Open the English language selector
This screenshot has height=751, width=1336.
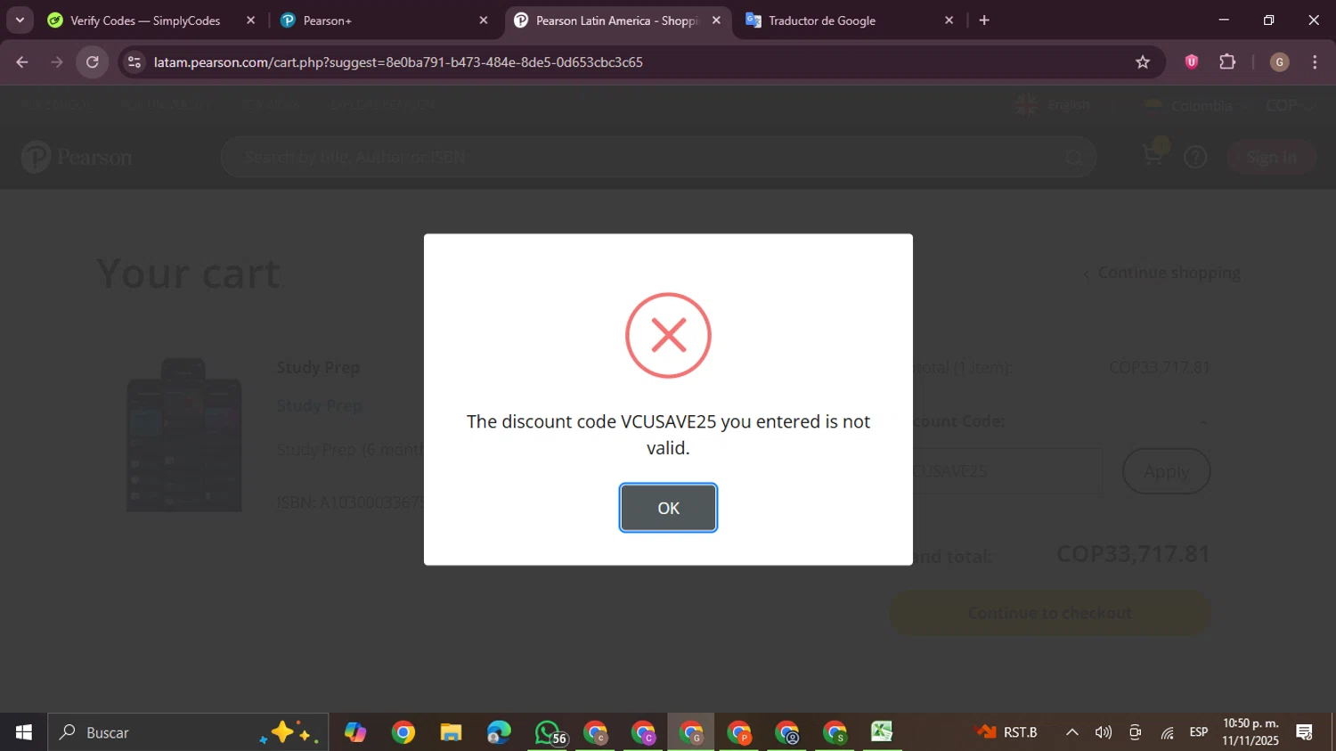(1052, 105)
